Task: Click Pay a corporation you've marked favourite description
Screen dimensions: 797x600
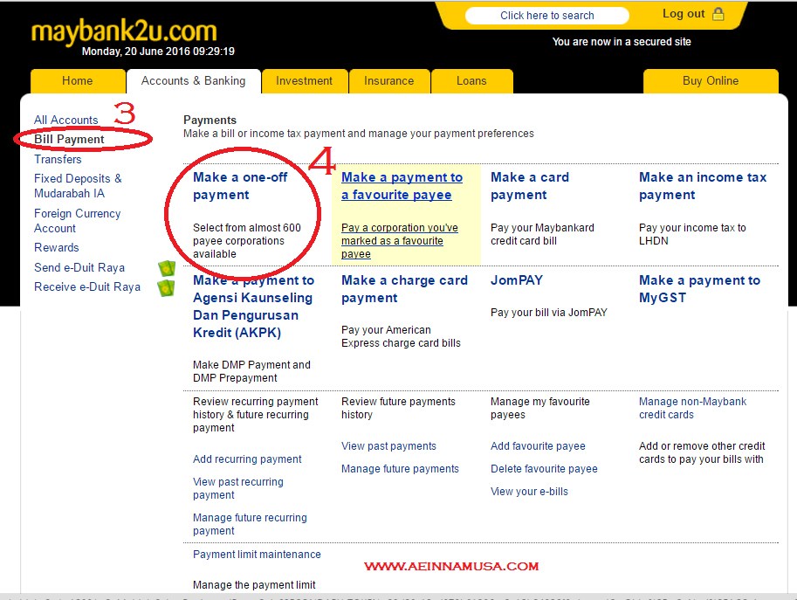Action: (400, 240)
